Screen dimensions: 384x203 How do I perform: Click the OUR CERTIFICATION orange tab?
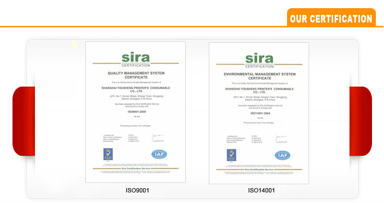(x=331, y=17)
